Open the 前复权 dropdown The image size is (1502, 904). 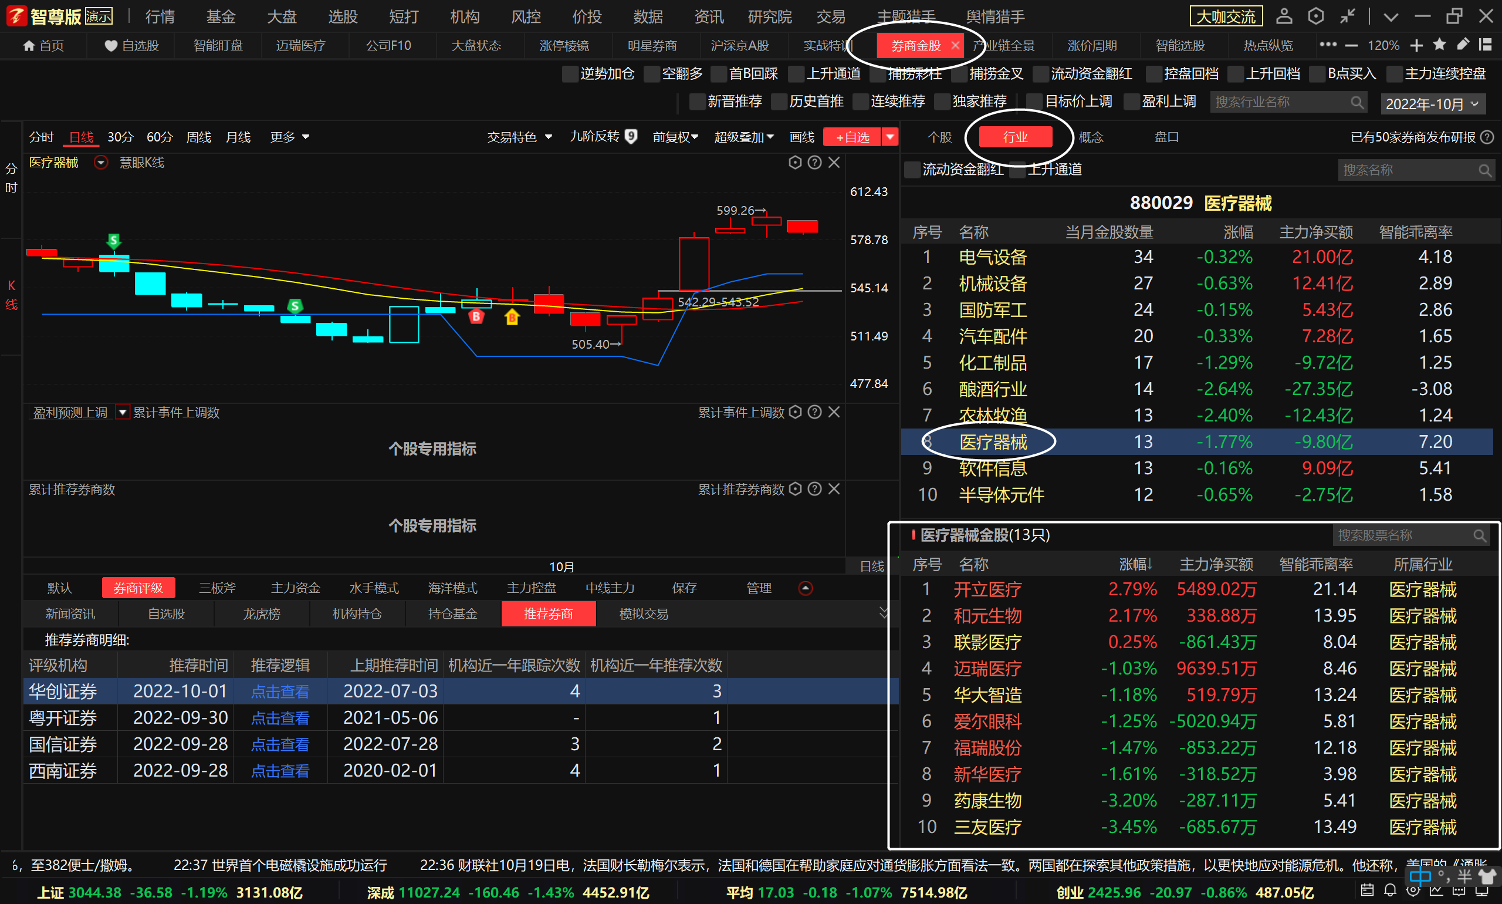pyautogui.click(x=675, y=137)
